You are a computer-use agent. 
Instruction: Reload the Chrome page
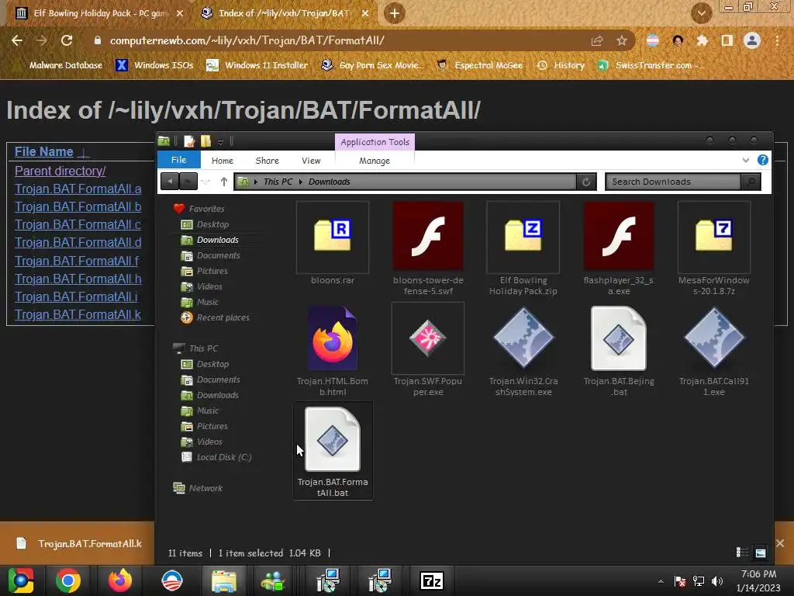coord(67,40)
